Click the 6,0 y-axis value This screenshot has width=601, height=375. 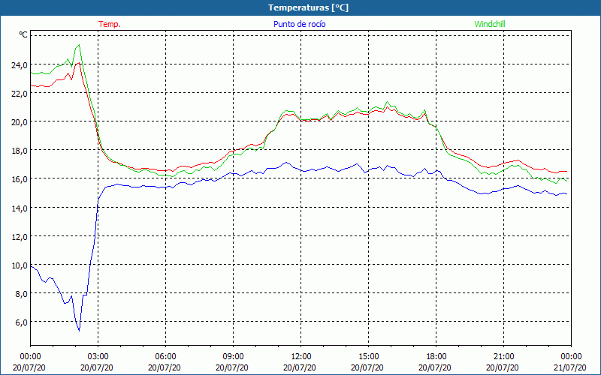[22, 322]
